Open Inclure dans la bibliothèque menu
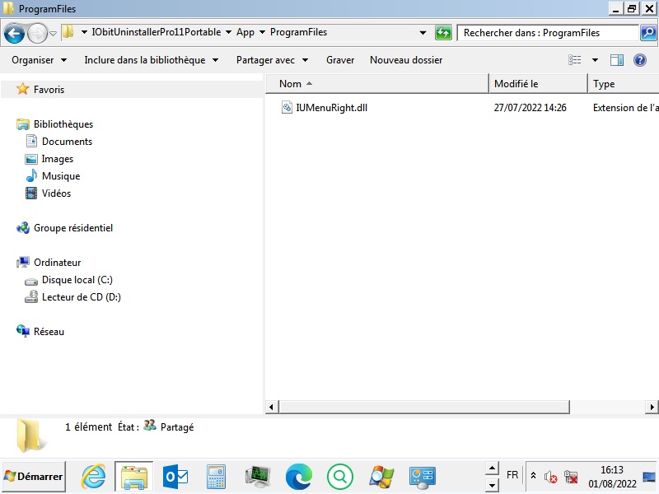659x494 pixels. [152, 60]
